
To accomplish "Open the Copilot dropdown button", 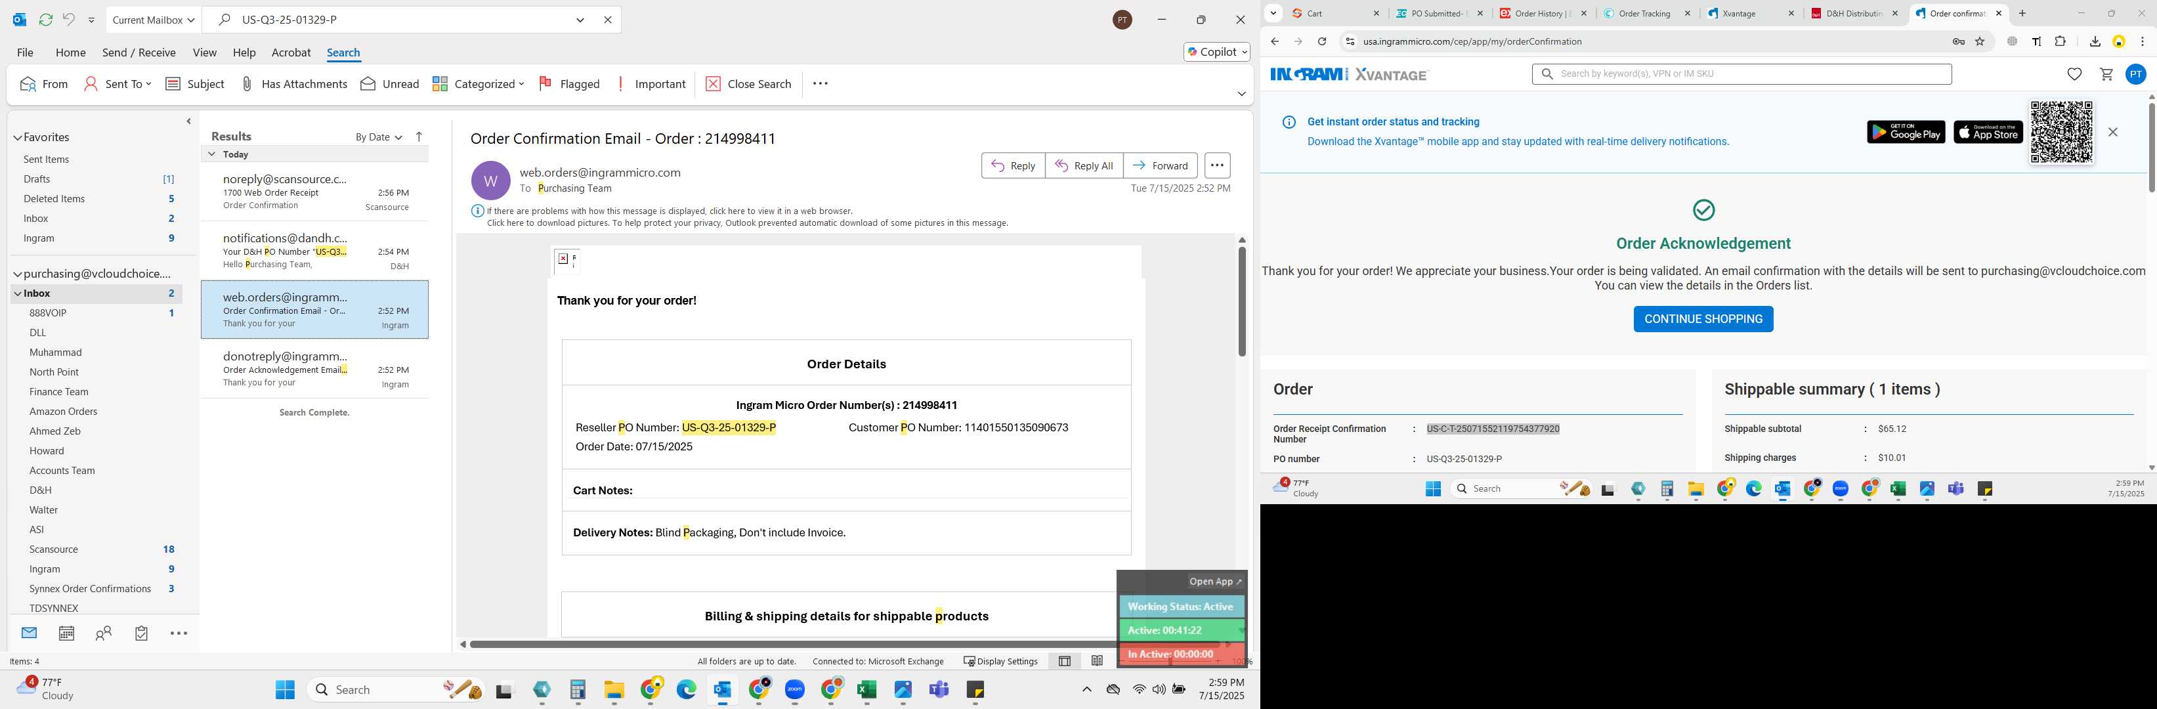I will pos(1216,52).
